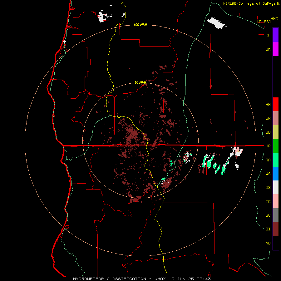This screenshot has width=281, height=281.
Task: Click the HYDROMETEOR CLASSIFICATION title text
Action: 110,279
